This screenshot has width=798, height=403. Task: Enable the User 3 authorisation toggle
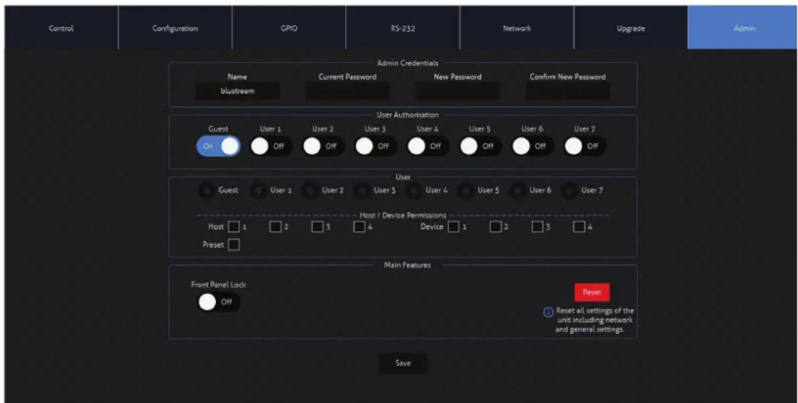(x=376, y=146)
